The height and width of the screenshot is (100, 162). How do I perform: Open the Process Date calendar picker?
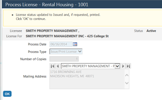[x=75, y=44]
